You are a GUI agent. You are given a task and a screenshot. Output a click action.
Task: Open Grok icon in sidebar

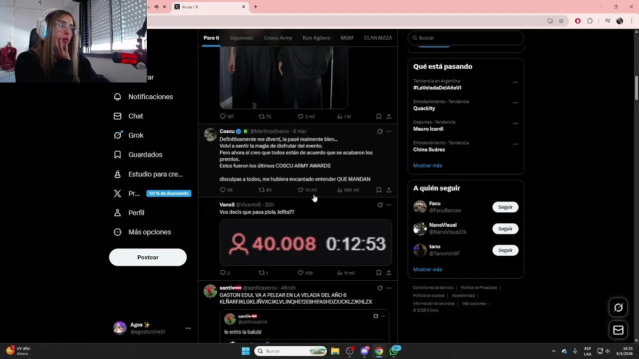117,135
